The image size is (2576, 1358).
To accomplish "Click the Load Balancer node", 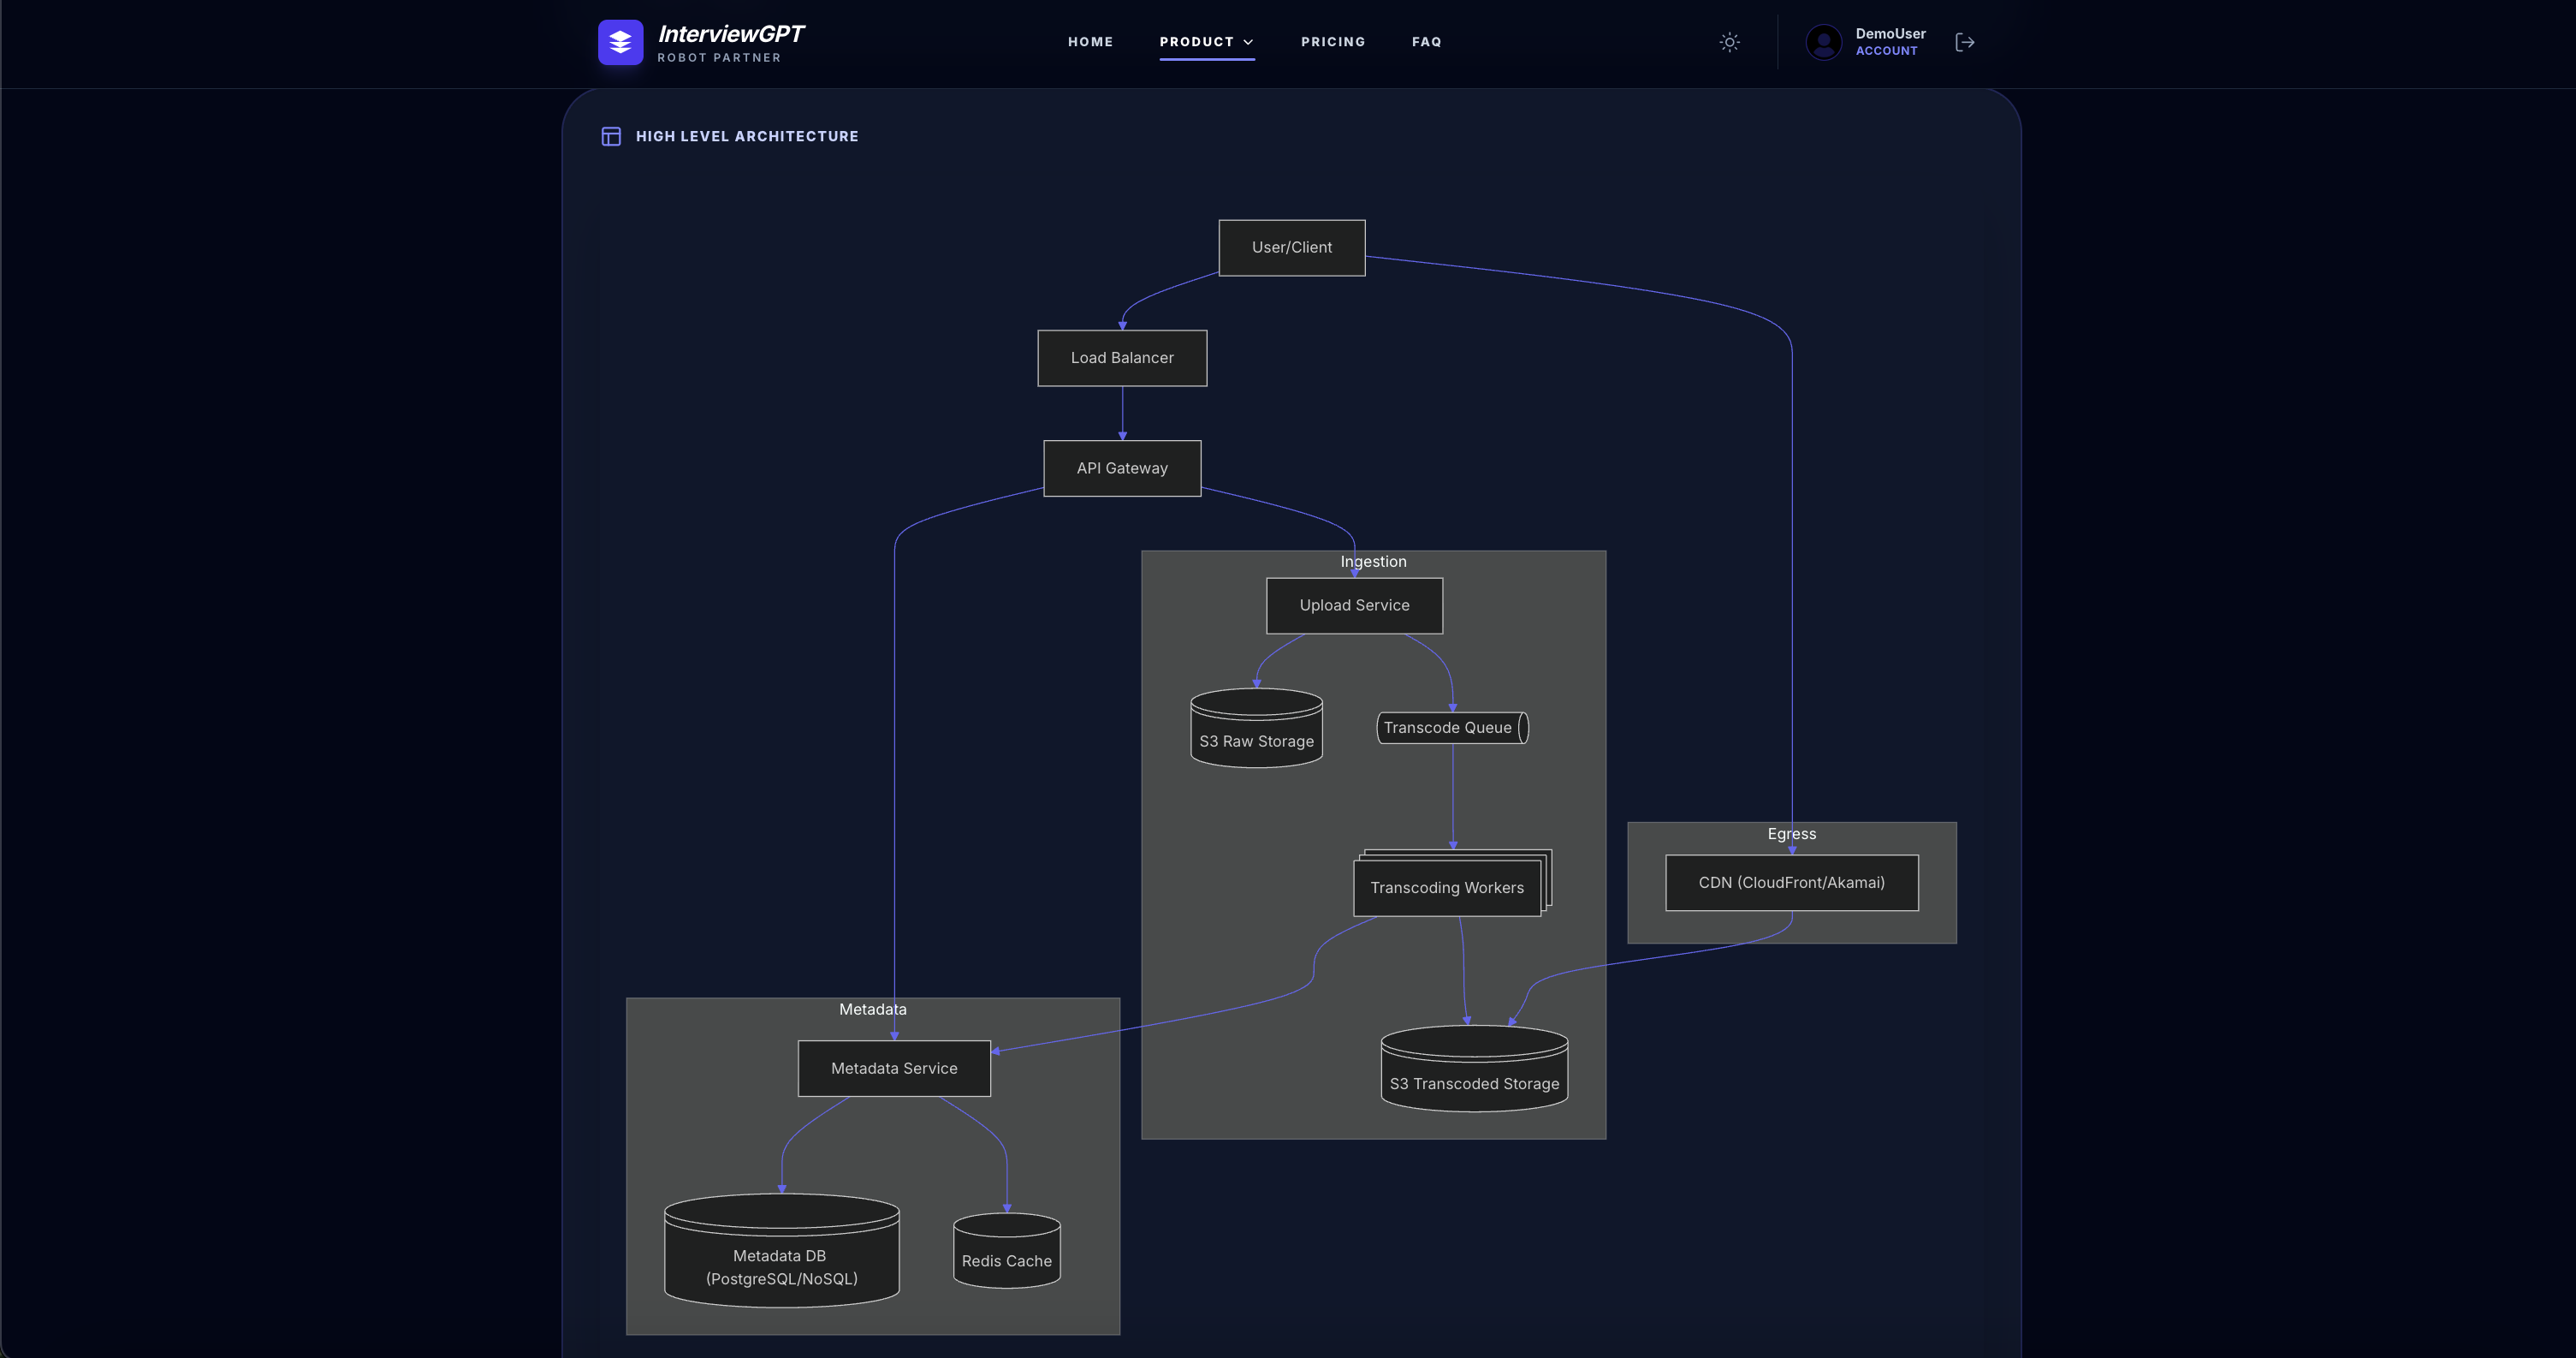I will (x=1121, y=357).
